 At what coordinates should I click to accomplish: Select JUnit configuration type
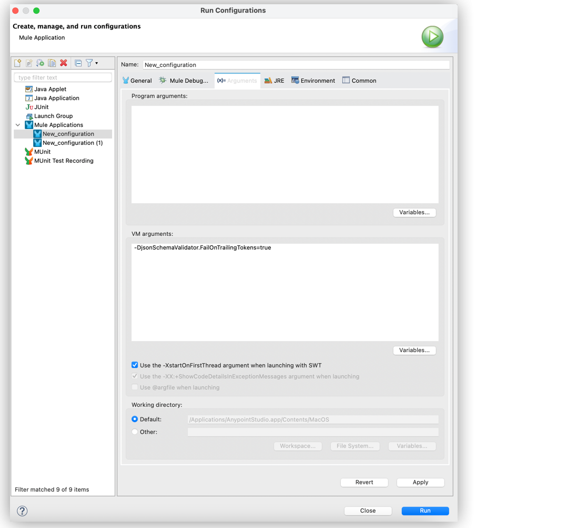[41, 107]
